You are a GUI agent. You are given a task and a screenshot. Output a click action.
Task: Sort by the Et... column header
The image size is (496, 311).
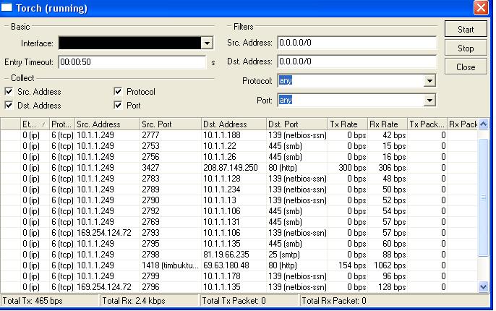point(35,124)
